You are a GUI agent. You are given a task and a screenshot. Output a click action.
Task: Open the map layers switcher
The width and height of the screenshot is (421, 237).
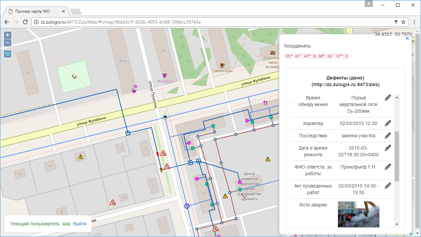point(8,54)
